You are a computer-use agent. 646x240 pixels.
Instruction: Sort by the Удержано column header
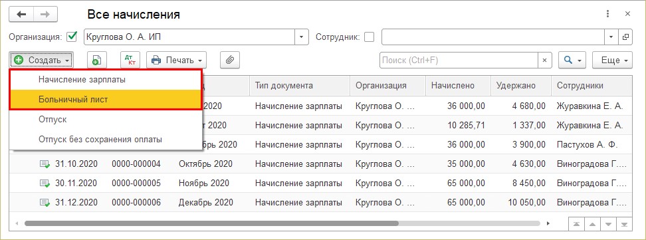(521, 86)
